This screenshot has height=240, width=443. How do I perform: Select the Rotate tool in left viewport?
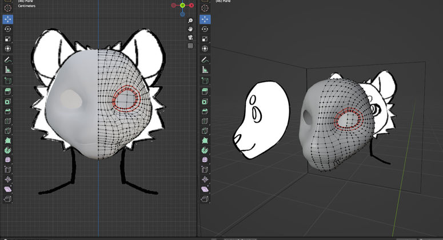coord(7,29)
